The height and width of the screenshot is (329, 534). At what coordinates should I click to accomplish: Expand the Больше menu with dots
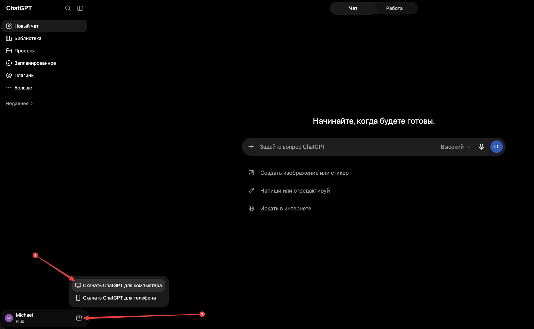pyautogui.click(x=45, y=88)
